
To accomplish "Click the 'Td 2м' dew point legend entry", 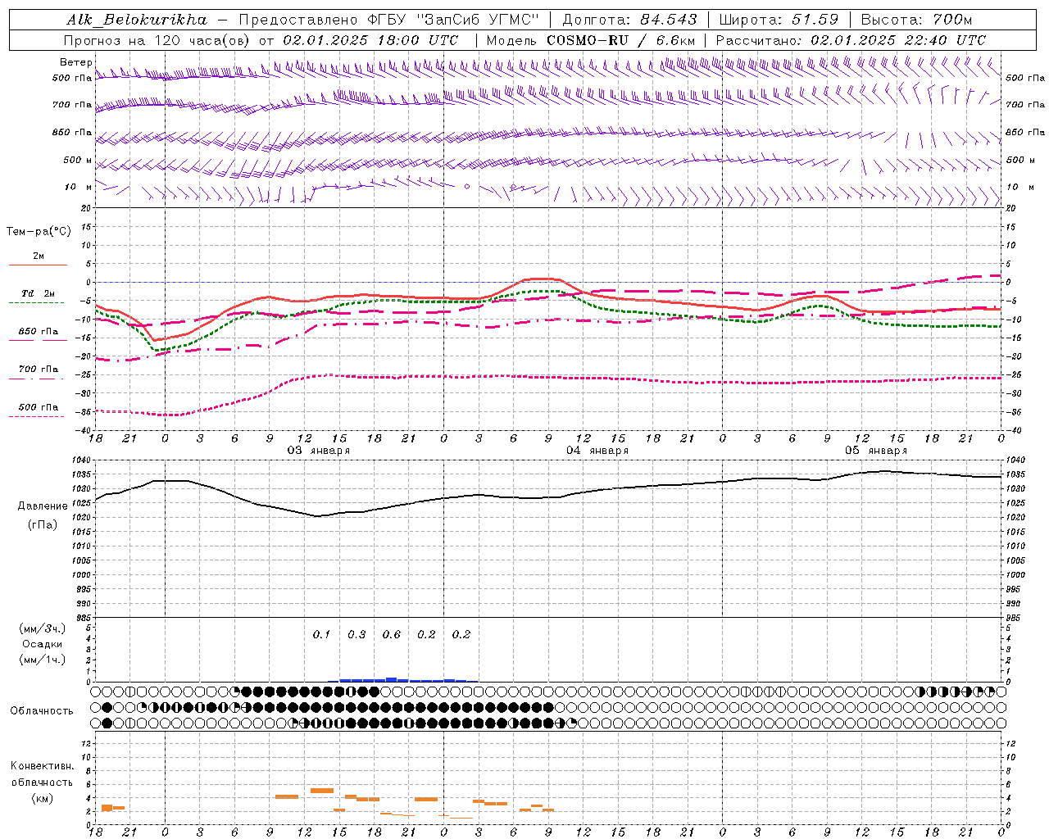I will click(x=39, y=293).
